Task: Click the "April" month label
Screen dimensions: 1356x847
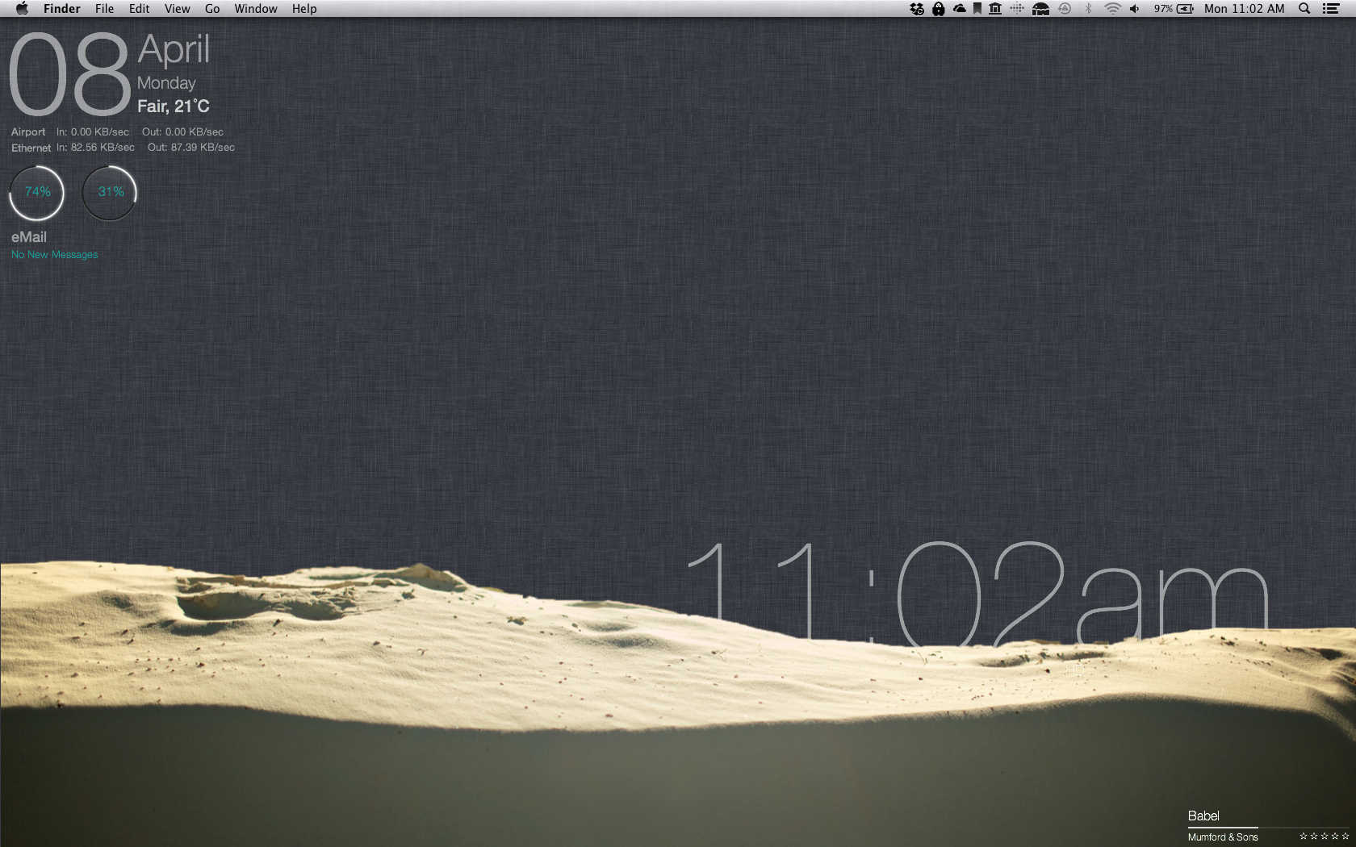Action: point(174,49)
